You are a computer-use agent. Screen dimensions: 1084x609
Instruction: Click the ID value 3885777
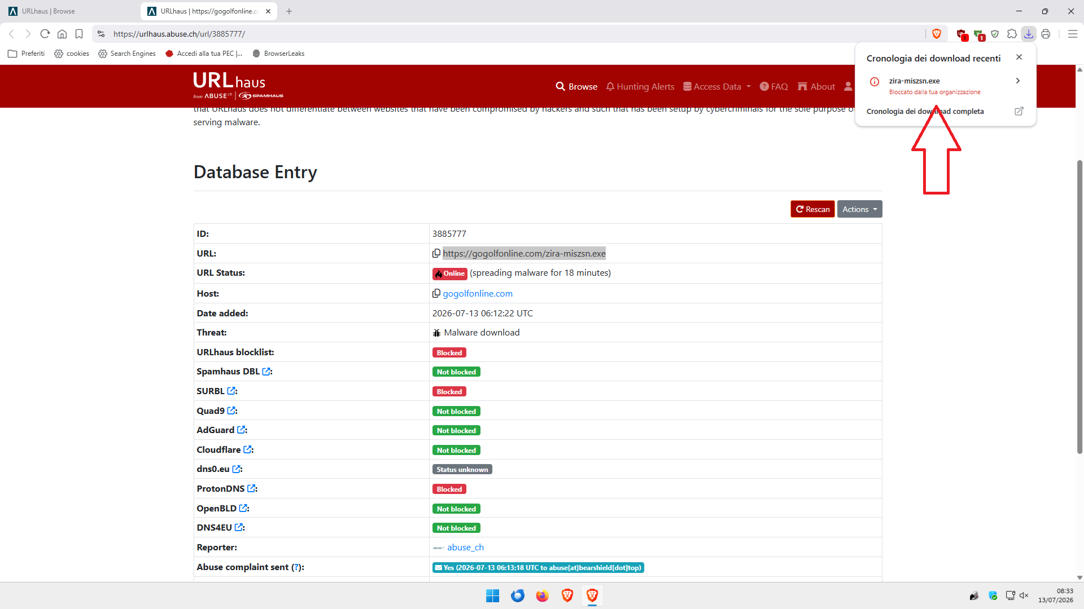coord(449,233)
